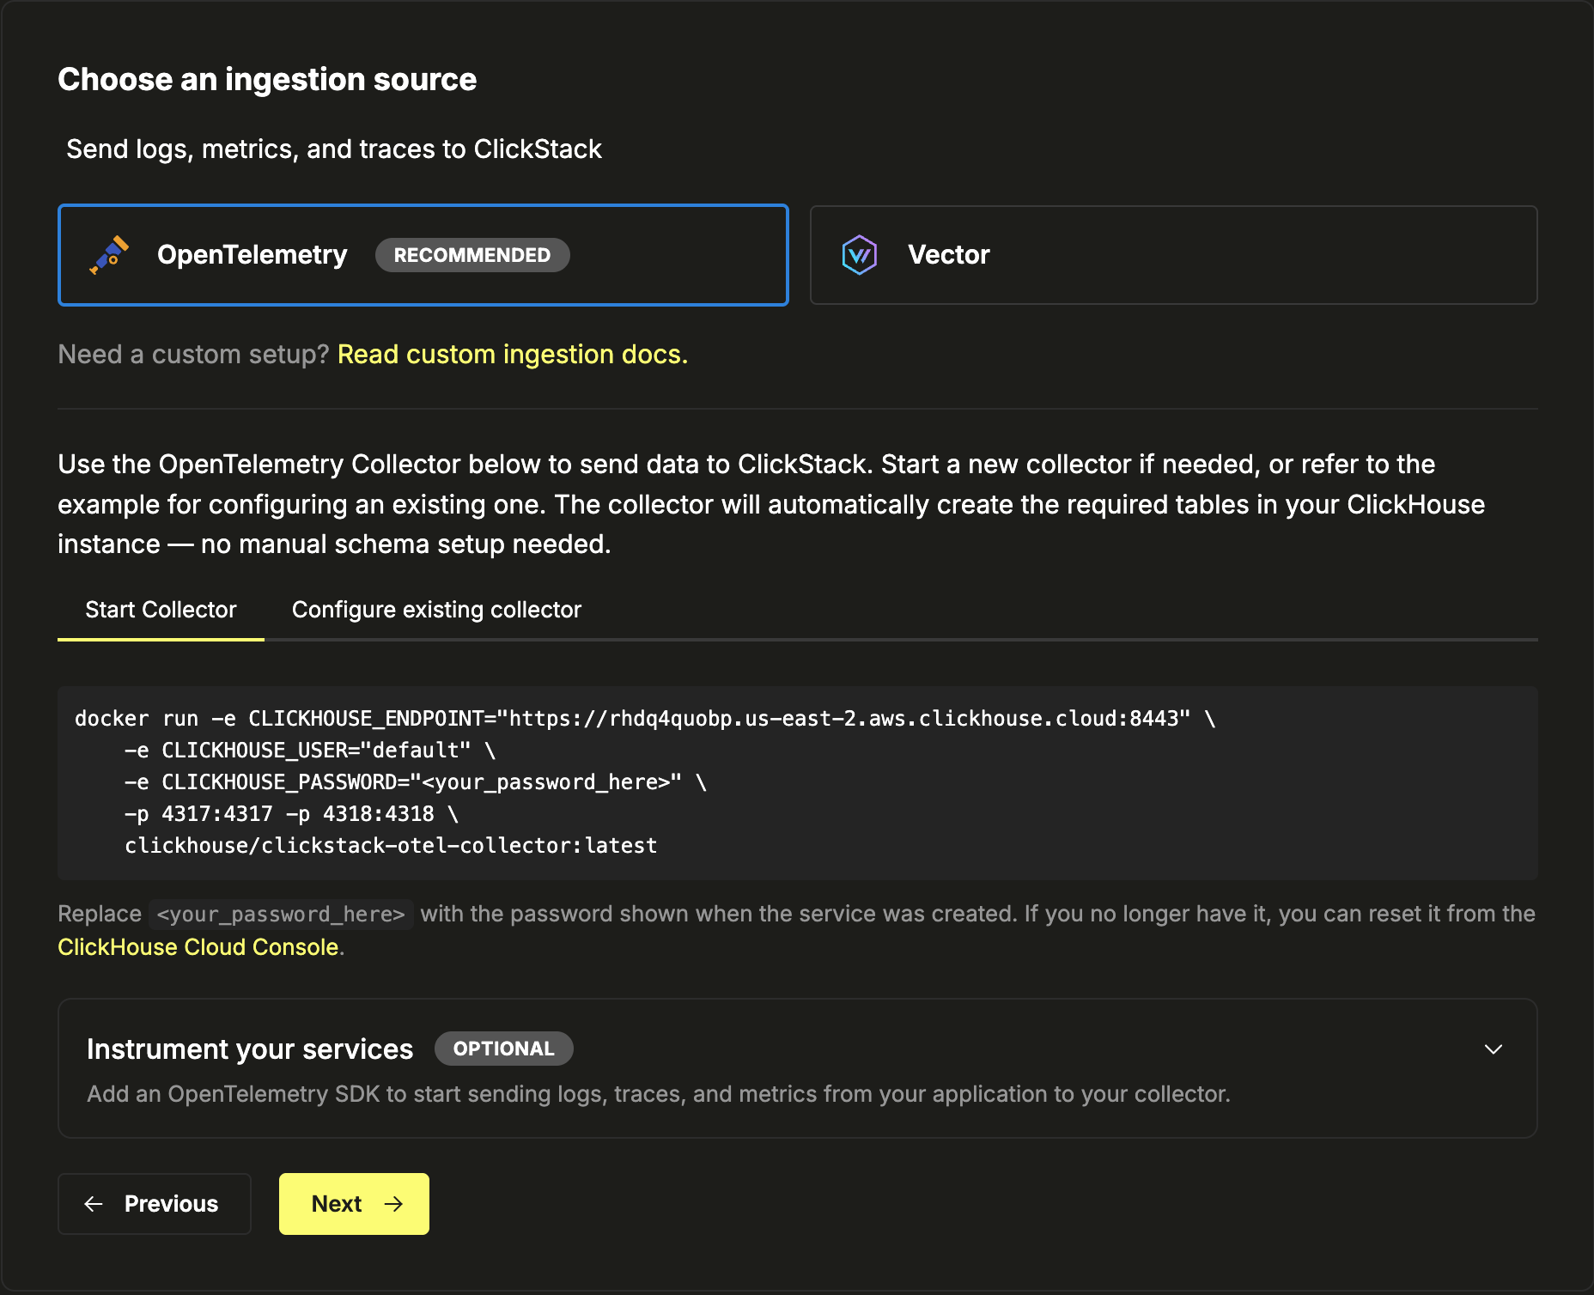Open the Configure existing collector tab

[436, 610]
